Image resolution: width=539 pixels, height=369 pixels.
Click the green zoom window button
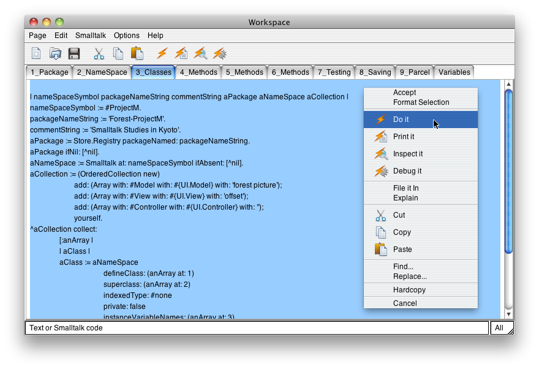click(x=59, y=22)
